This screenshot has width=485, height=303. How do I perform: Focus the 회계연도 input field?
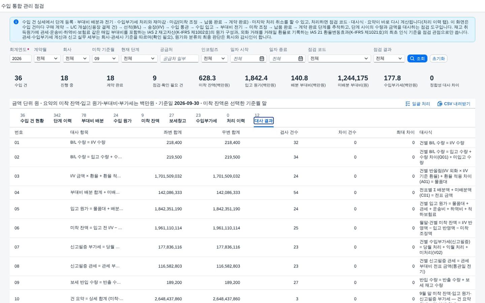[21, 59]
